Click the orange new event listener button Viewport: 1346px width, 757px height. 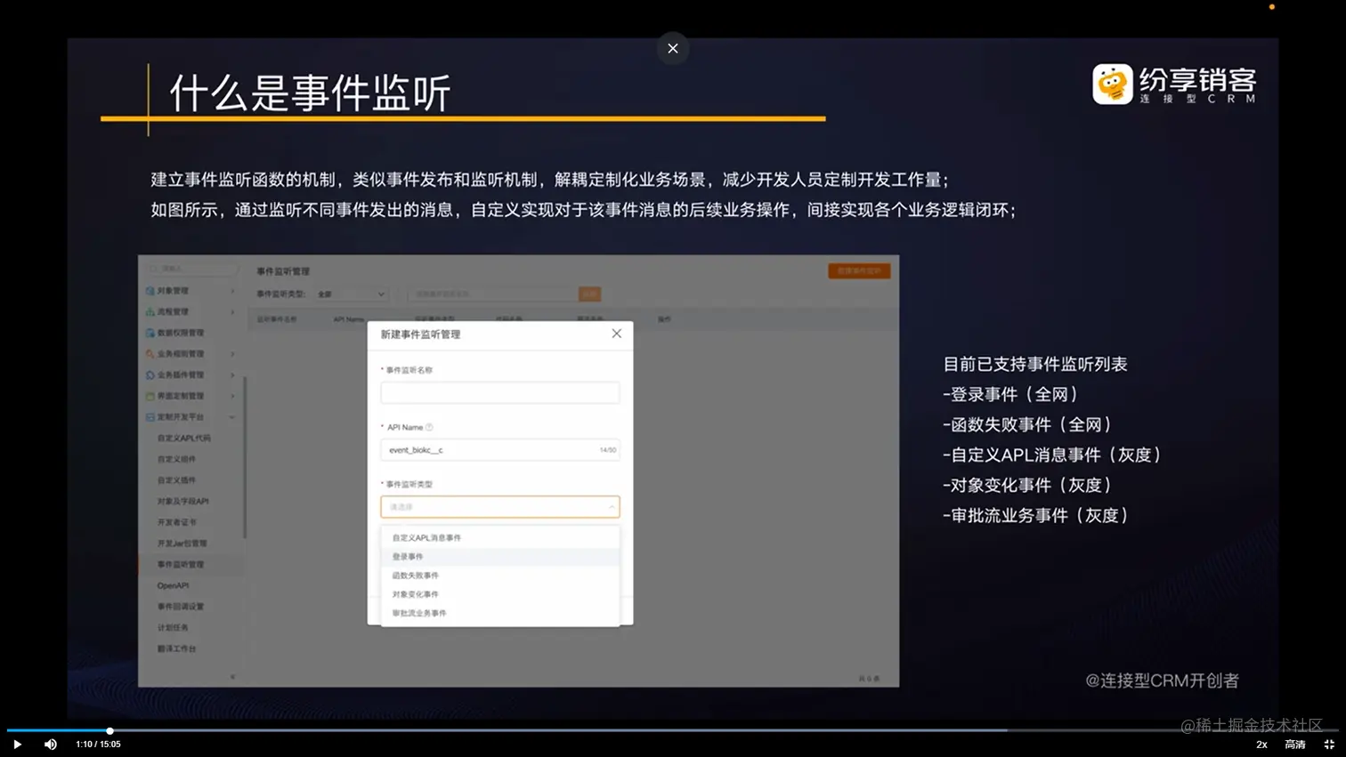point(859,271)
